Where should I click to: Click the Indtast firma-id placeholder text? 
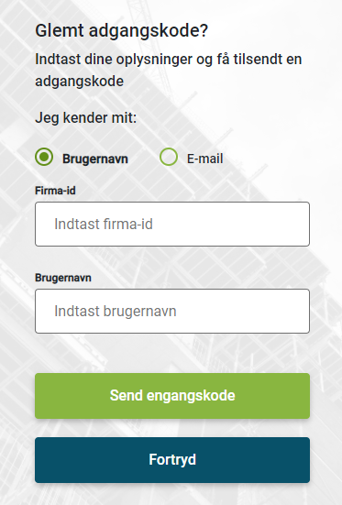104,225
